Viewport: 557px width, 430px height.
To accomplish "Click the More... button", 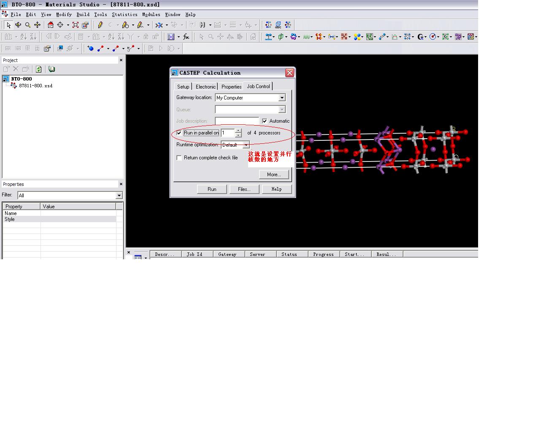I will [274, 175].
